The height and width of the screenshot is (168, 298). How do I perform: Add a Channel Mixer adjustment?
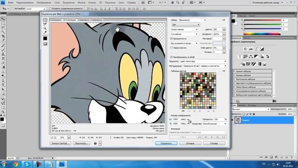click(x=267, y=56)
